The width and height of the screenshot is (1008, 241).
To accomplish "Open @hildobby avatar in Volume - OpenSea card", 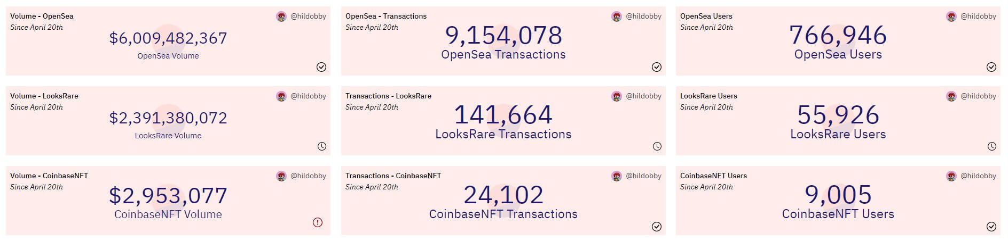I will (x=281, y=16).
